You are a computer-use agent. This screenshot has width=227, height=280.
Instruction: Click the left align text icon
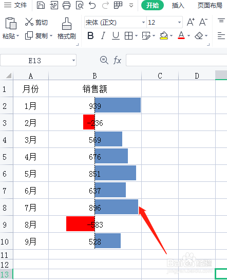click(221, 35)
